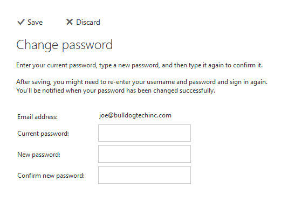Click the Save checkmark icon
Viewport: 295px width, 202px height.
21,22
